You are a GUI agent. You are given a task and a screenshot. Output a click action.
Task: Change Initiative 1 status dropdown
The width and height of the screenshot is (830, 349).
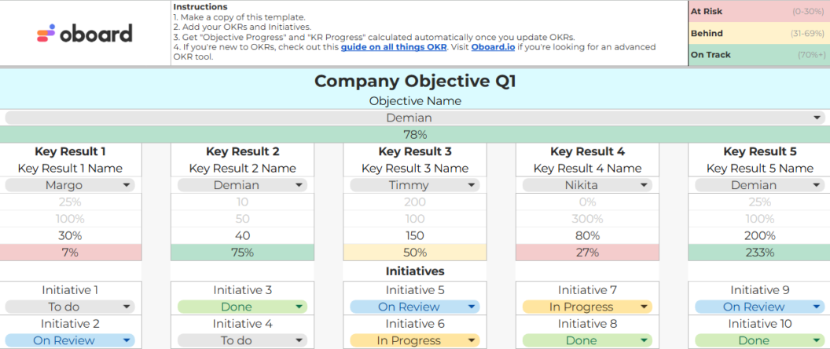click(x=71, y=307)
